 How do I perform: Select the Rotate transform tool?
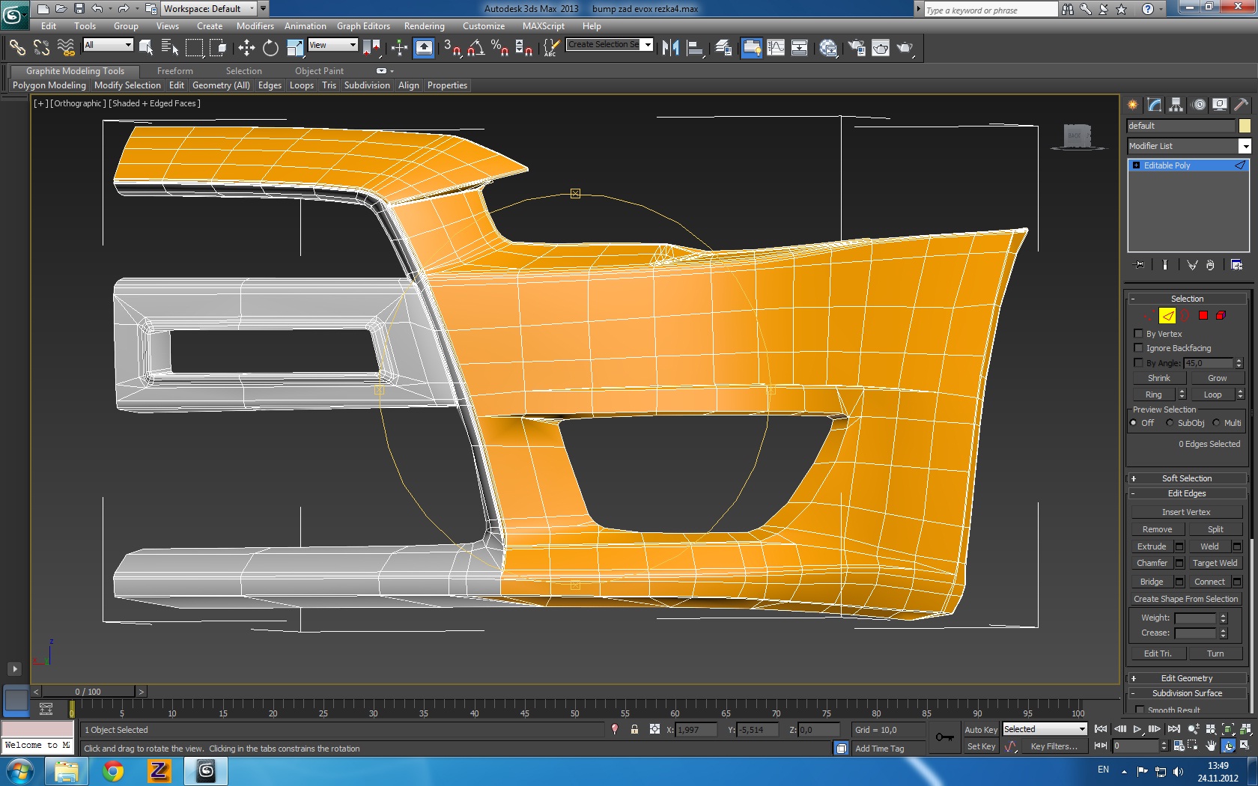[270, 48]
